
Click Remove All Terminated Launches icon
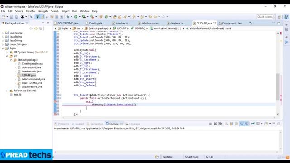pyautogui.click(x=220, y=124)
